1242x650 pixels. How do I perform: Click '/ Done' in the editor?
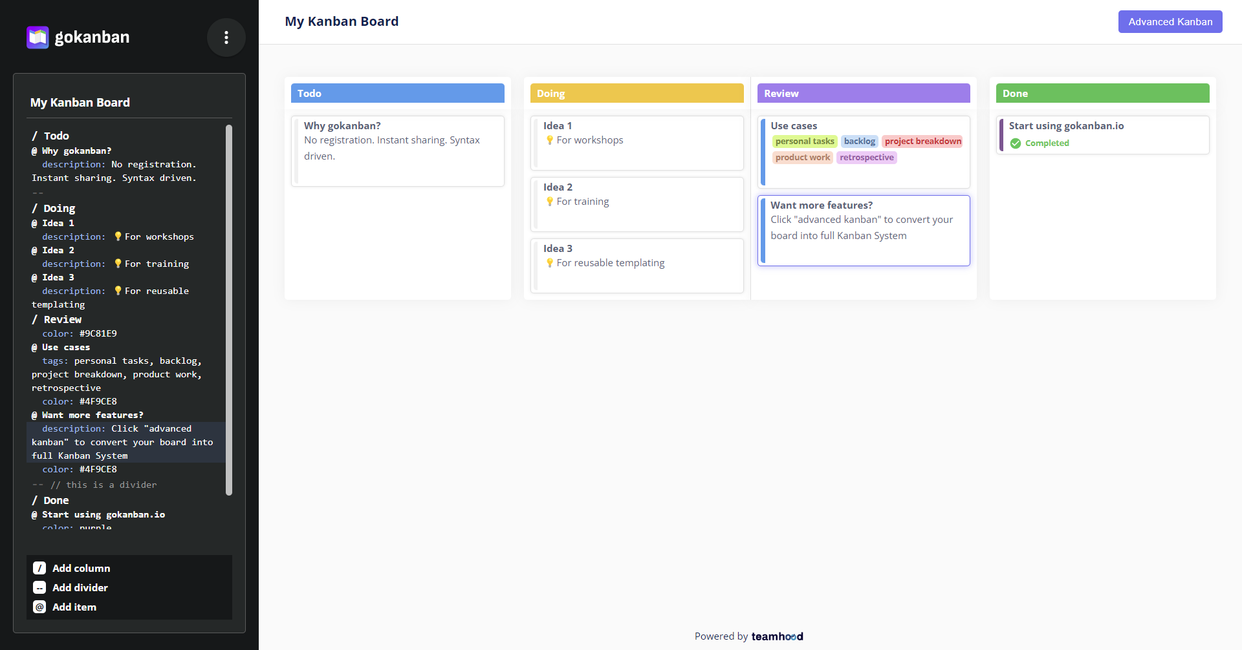(x=50, y=500)
